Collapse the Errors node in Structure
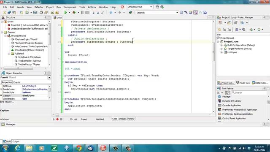 pos(2,22)
